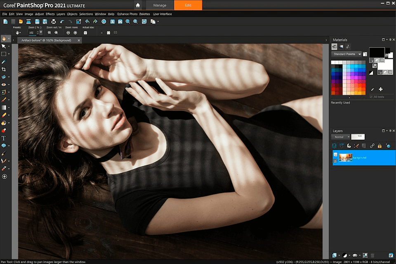Click the large black foreground color swatch

coord(376,52)
